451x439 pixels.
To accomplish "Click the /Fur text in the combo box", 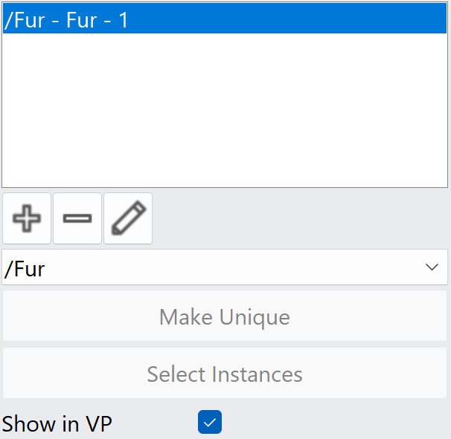I will (25, 270).
